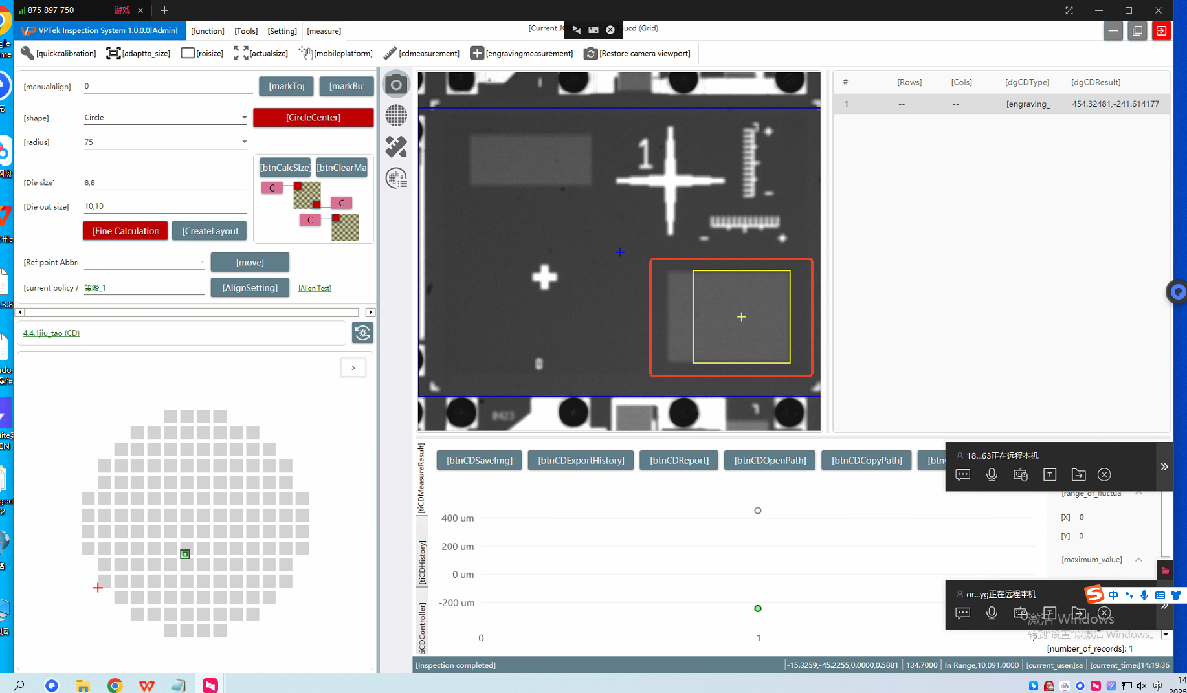Image resolution: width=1187 pixels, height=693 pixels.
Task: Open the Ref point Abbr dropdown
Action: pos(202,262)
